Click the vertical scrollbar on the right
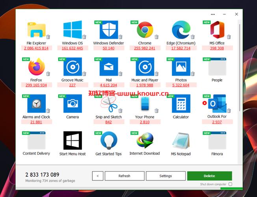This screenshot has width=257, height=197. (240, 67)
